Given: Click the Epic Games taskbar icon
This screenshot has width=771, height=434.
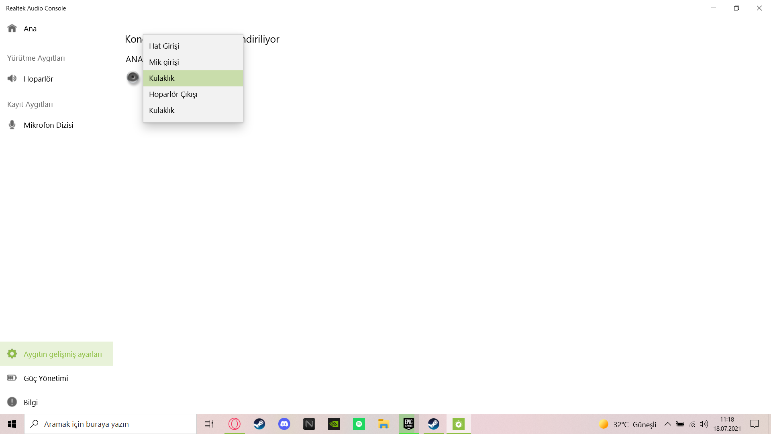Looking at the screenshot, I should (x=409, y=424).
